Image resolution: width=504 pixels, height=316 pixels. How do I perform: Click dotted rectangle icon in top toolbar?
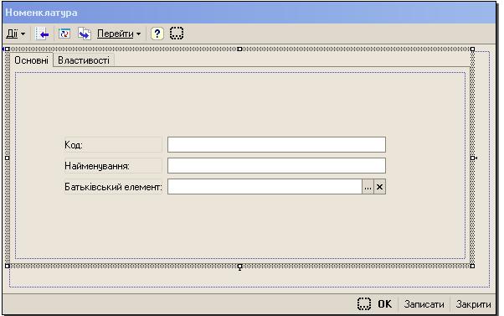(x=177, y=34)
